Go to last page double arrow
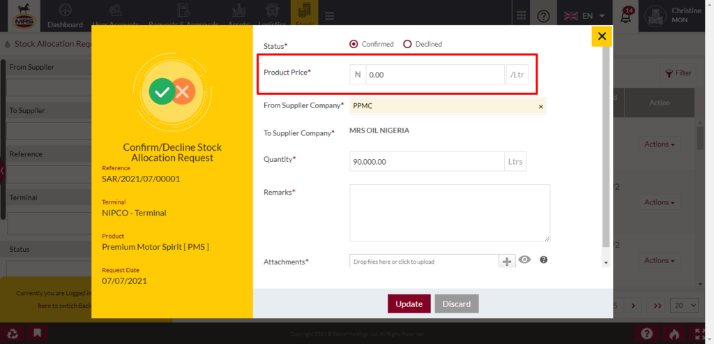The height and width of the screenshot is (344, 714). 657,305
